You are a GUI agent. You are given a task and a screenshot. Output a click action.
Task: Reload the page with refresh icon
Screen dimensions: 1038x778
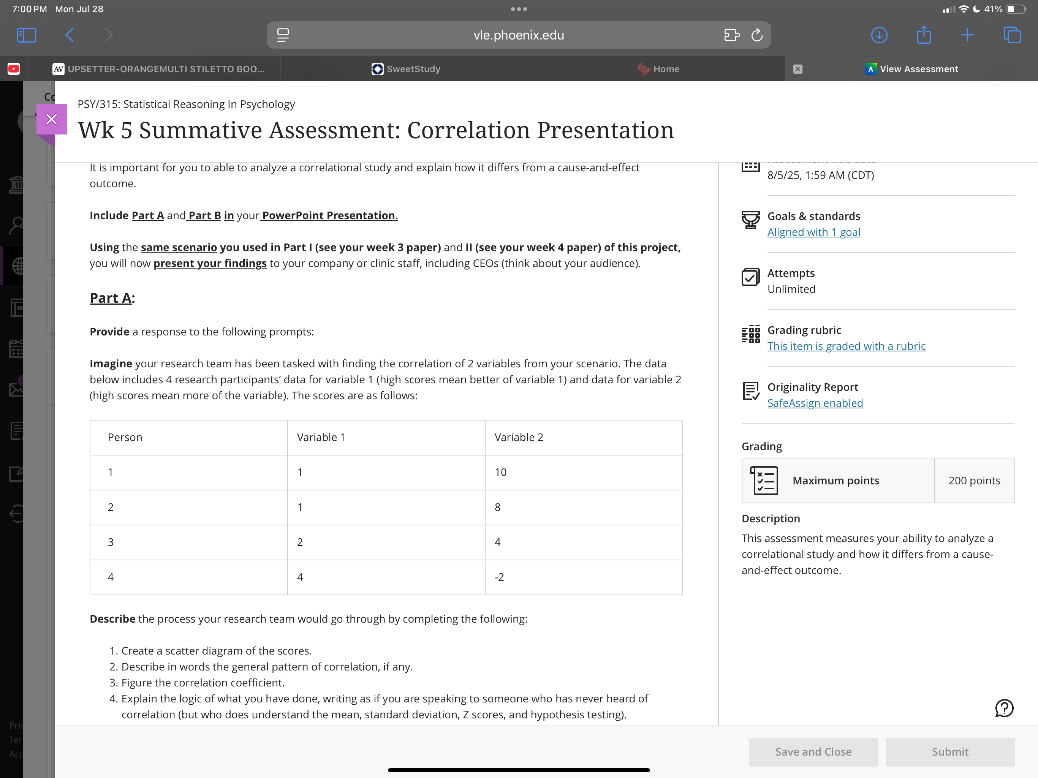757,35
